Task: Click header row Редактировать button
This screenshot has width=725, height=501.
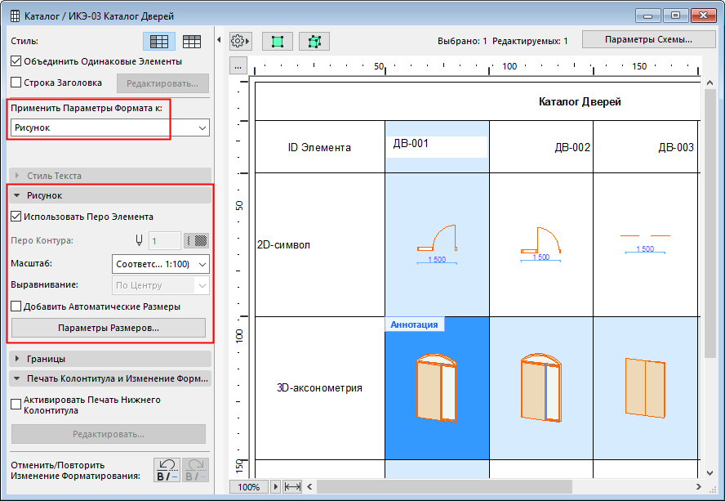Action: coord(162,83)
